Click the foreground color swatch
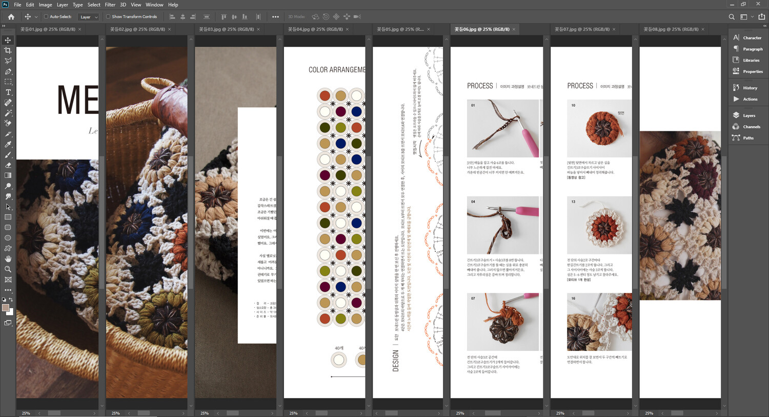 click(x=6, y=308)
